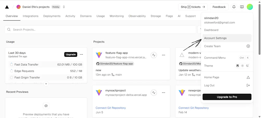Click the modern-w project dashed triangle icon
Viewport: 261px width, 118px height.
[x=182, y=55]
